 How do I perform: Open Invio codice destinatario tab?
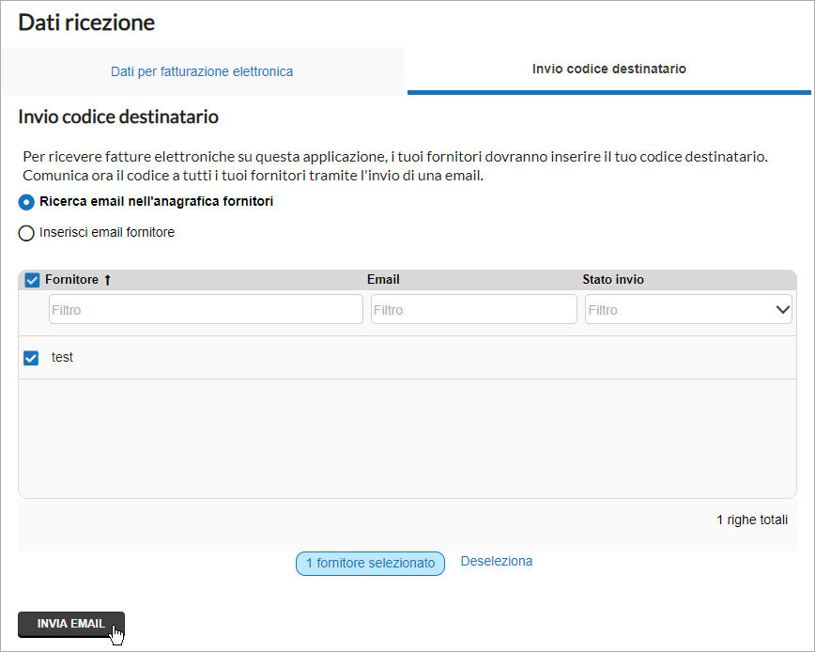click(608, 70)
